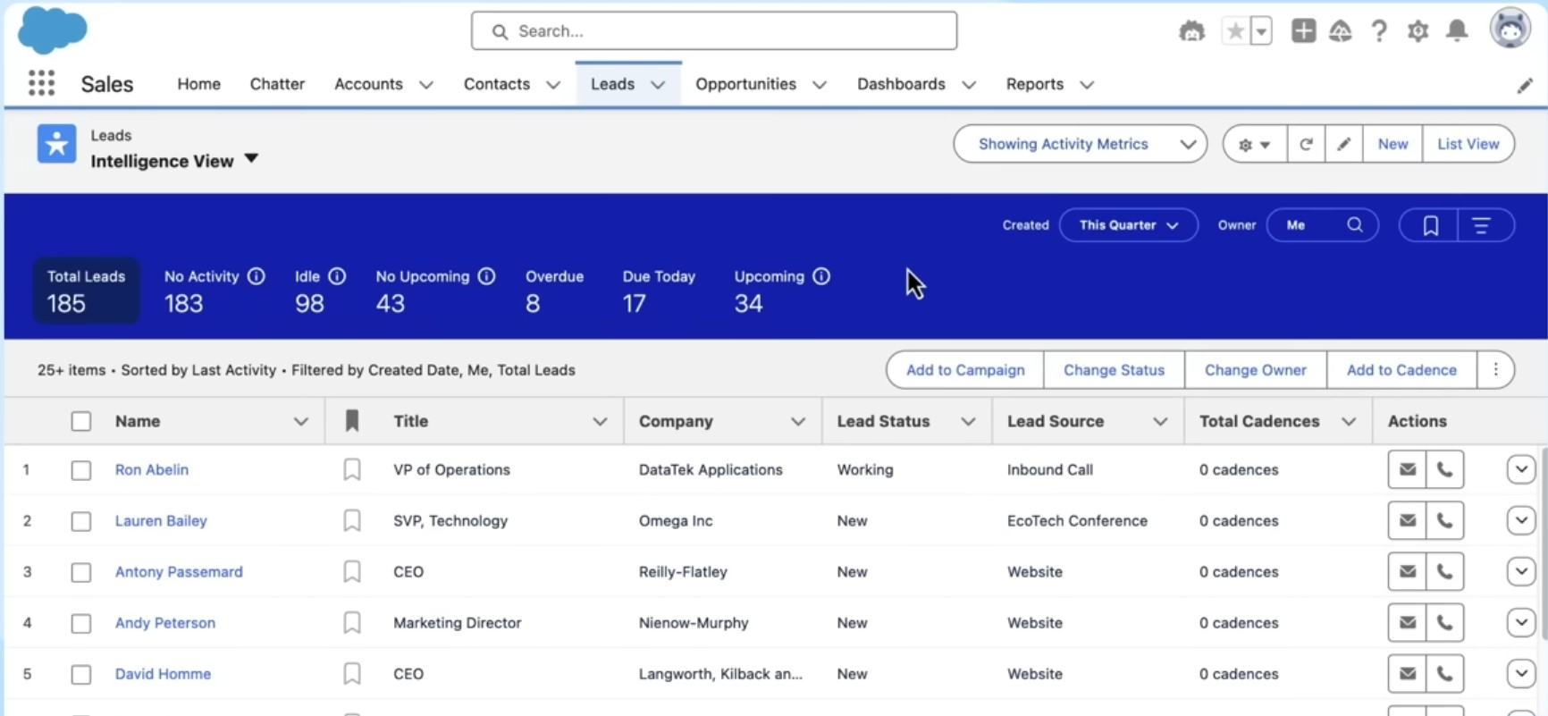The height and width of the screenshot is (716, 1548).
Task: Expand row actions for Andy Peterson
Action: [x=1520, y=622]
